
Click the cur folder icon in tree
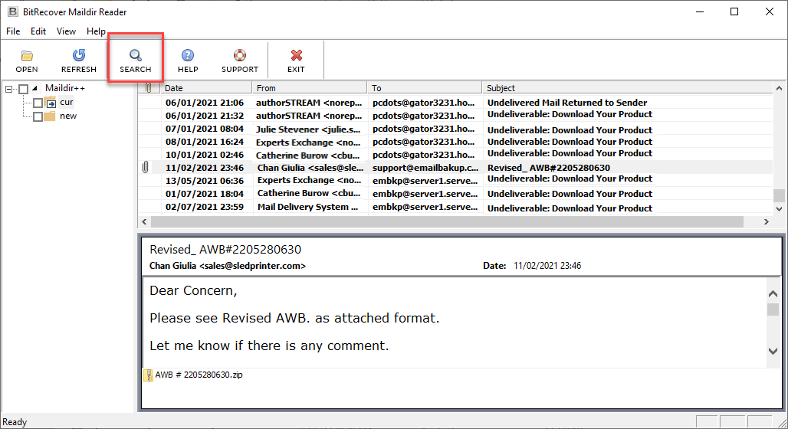[x=51, y=103]
